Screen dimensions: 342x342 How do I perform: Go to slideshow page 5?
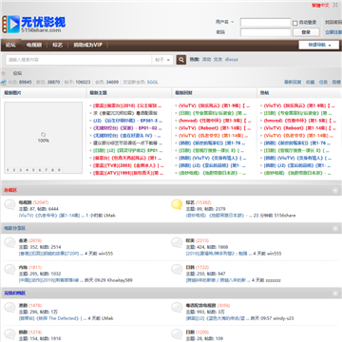click(x=33, y=170)
